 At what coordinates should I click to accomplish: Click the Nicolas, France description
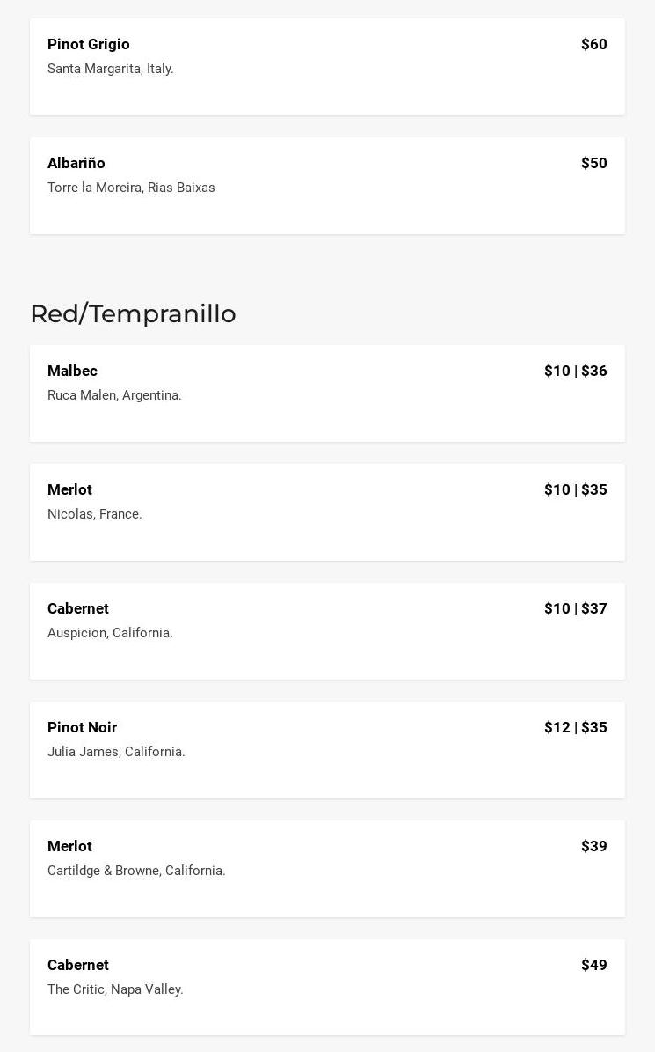tap(94, 514)
